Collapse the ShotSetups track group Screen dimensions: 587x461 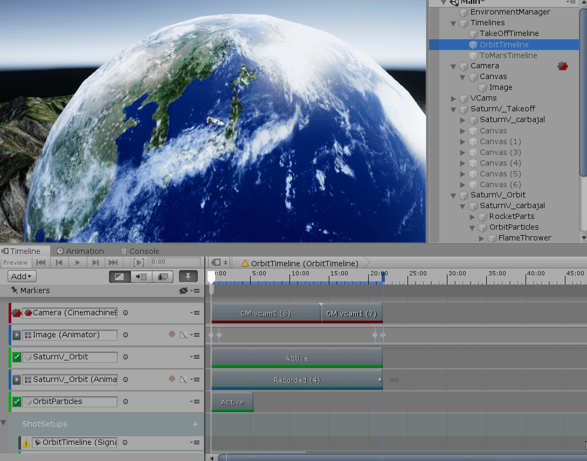click(4, 423)
